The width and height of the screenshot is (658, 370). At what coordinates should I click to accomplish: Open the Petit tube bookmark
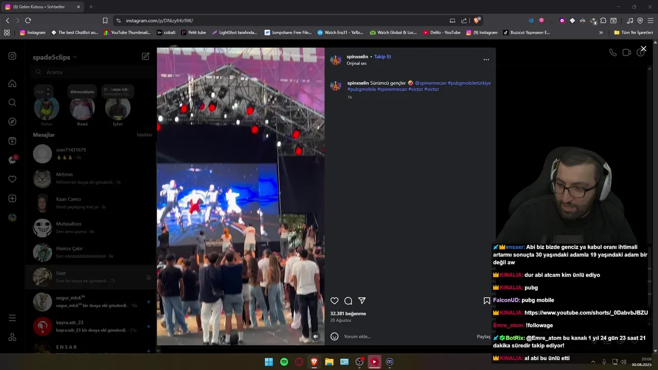coord(194,32)
